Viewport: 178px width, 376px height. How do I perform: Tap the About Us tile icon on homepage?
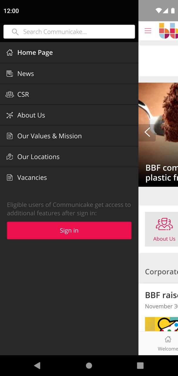[x=164, y=224]
